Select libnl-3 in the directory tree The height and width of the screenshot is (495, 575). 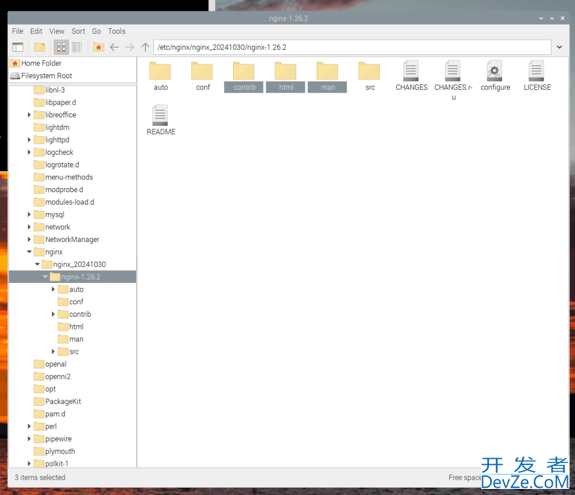(49, 90)
